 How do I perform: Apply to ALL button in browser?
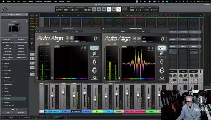click(x=8, y=112)
